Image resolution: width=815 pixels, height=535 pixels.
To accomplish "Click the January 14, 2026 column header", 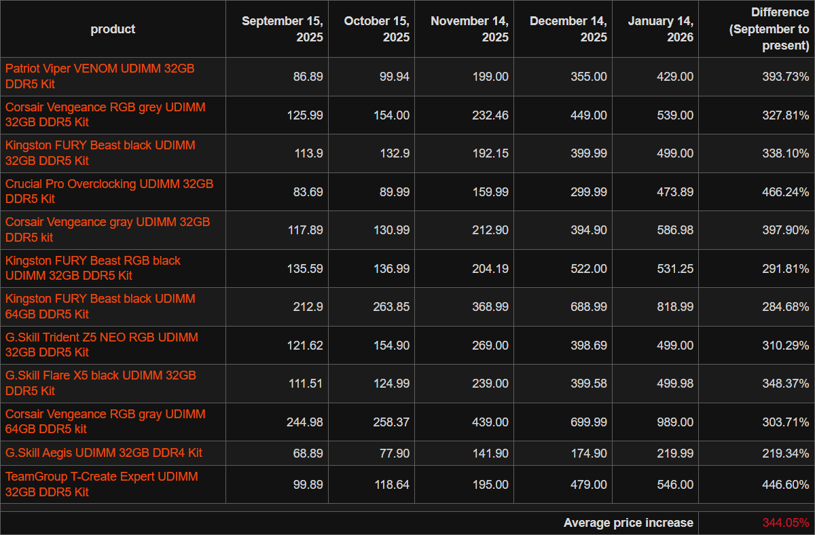I will coord(655,29).
